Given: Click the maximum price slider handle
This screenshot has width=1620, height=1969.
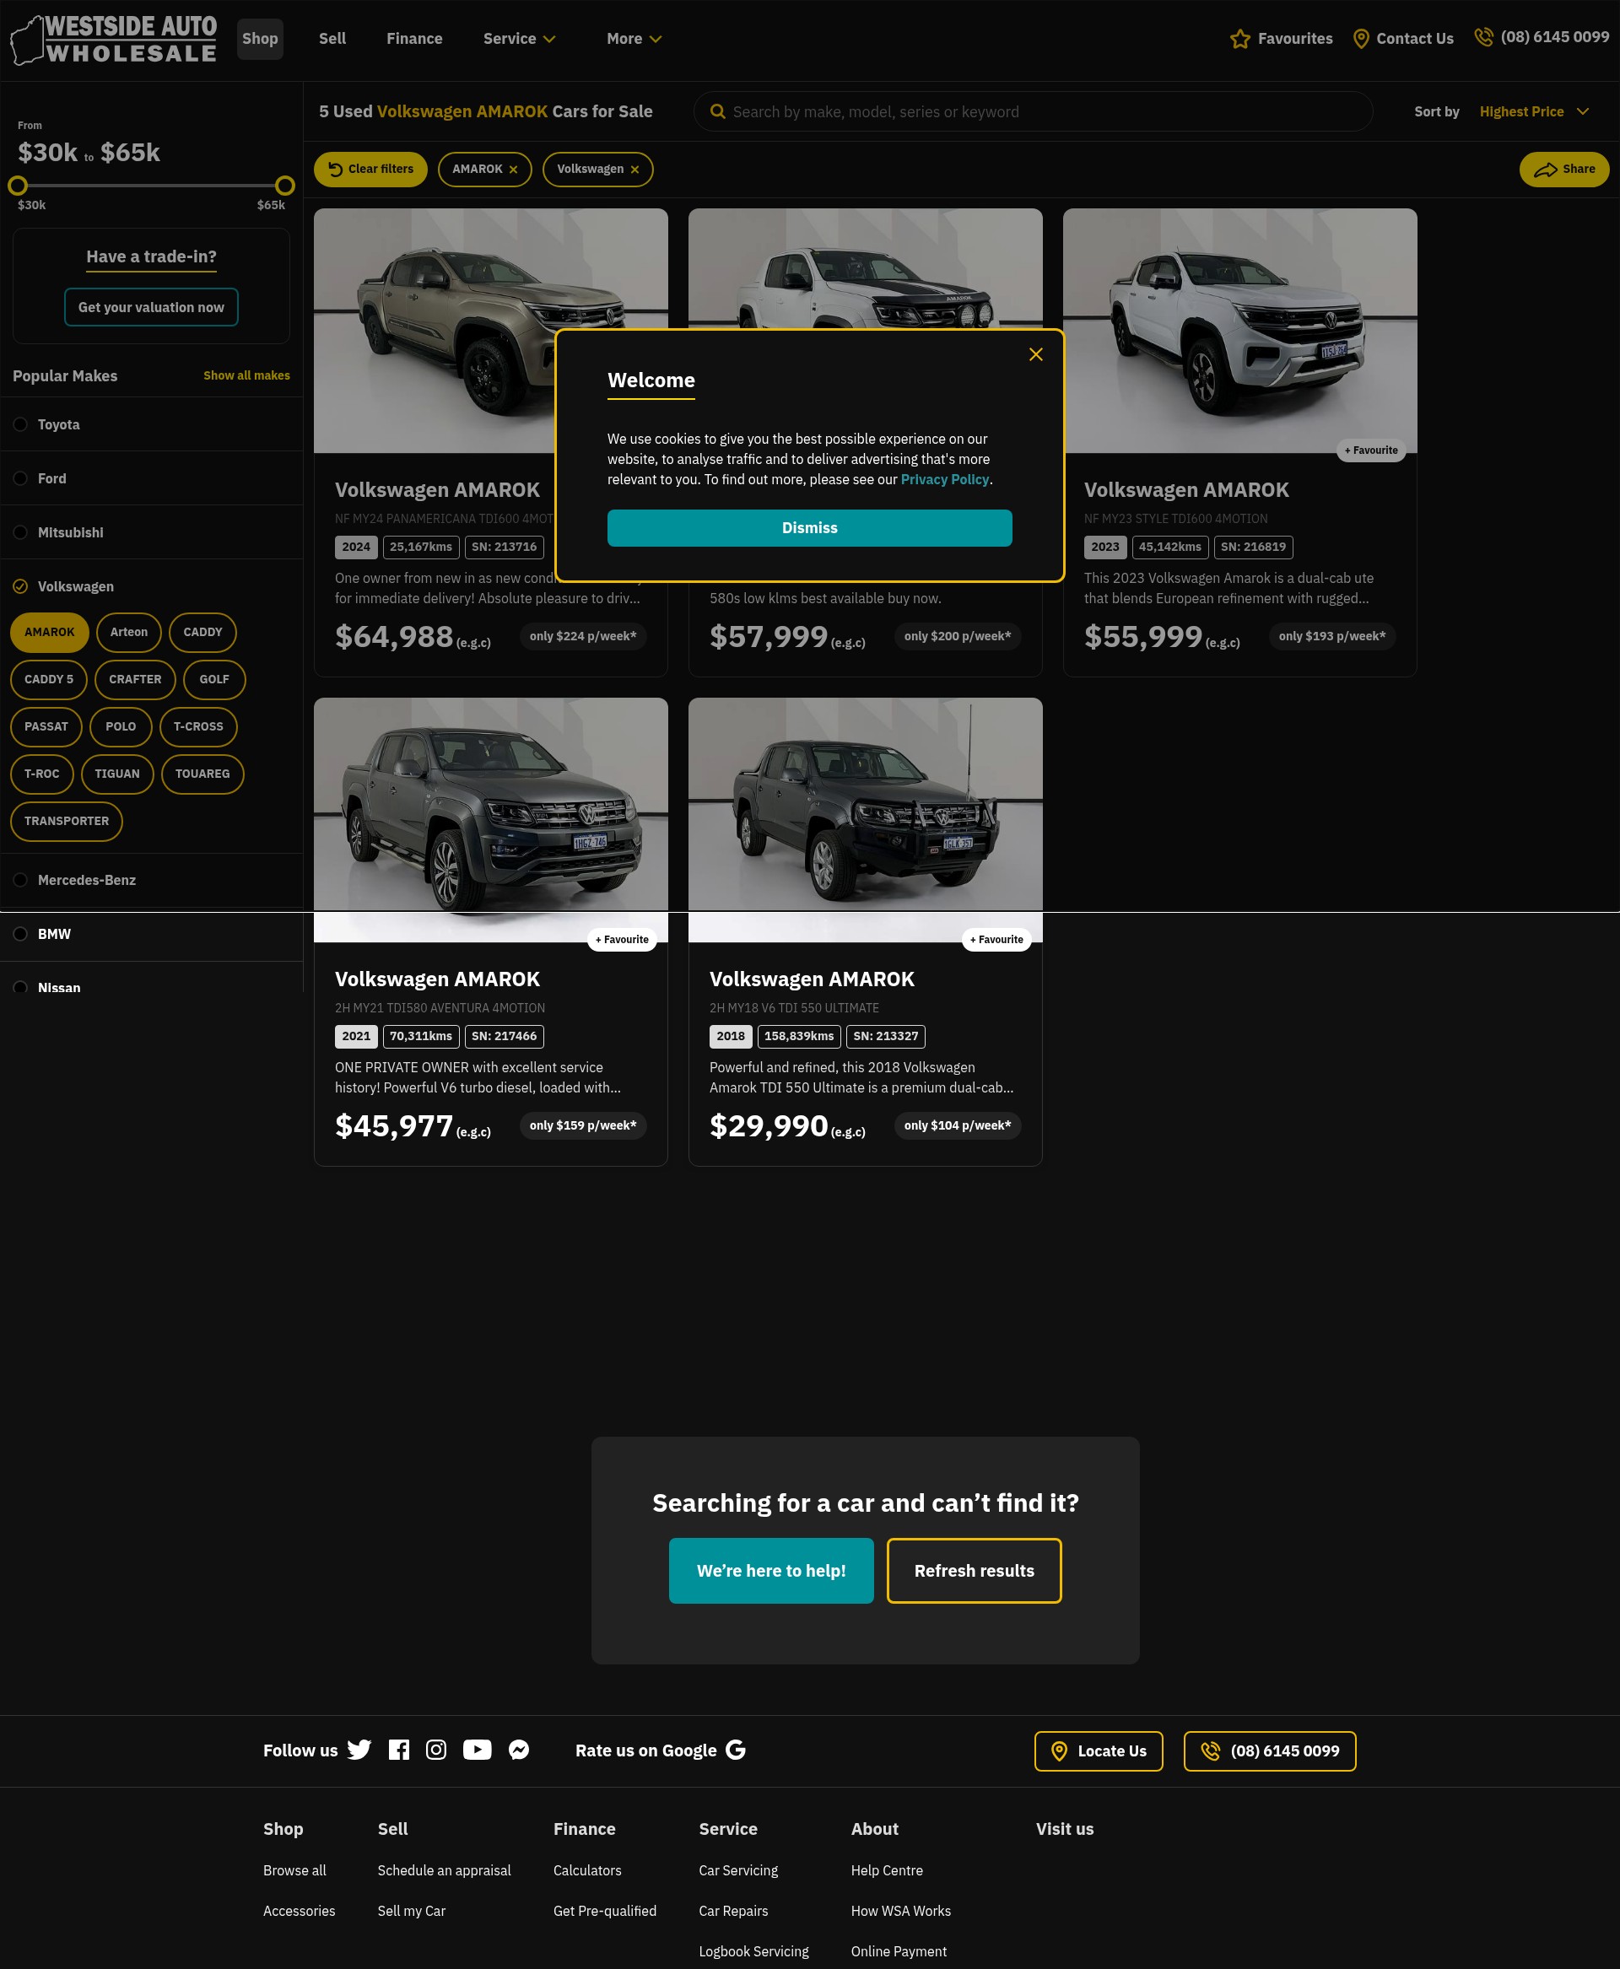Looking at the screenshot, I should [x=284, y=186].
